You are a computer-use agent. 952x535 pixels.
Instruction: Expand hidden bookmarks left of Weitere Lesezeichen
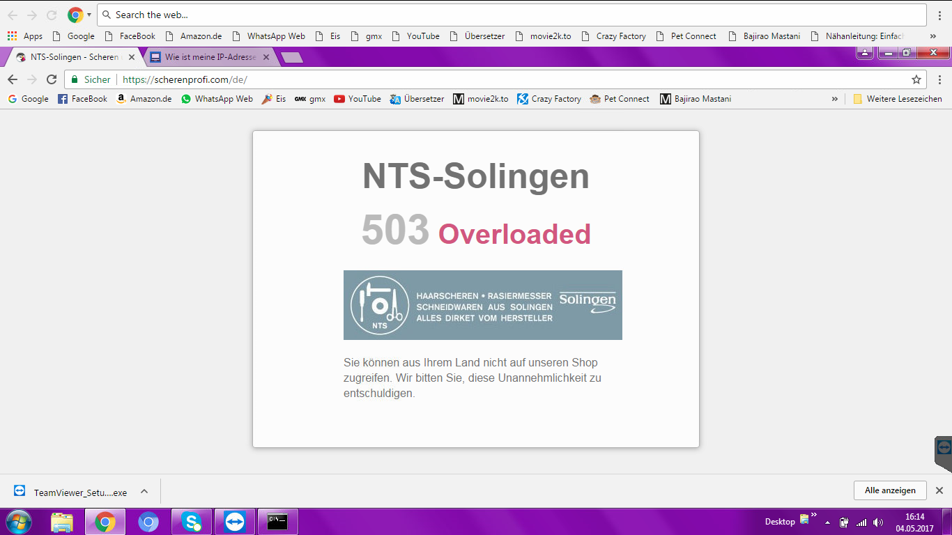[835, 99]
